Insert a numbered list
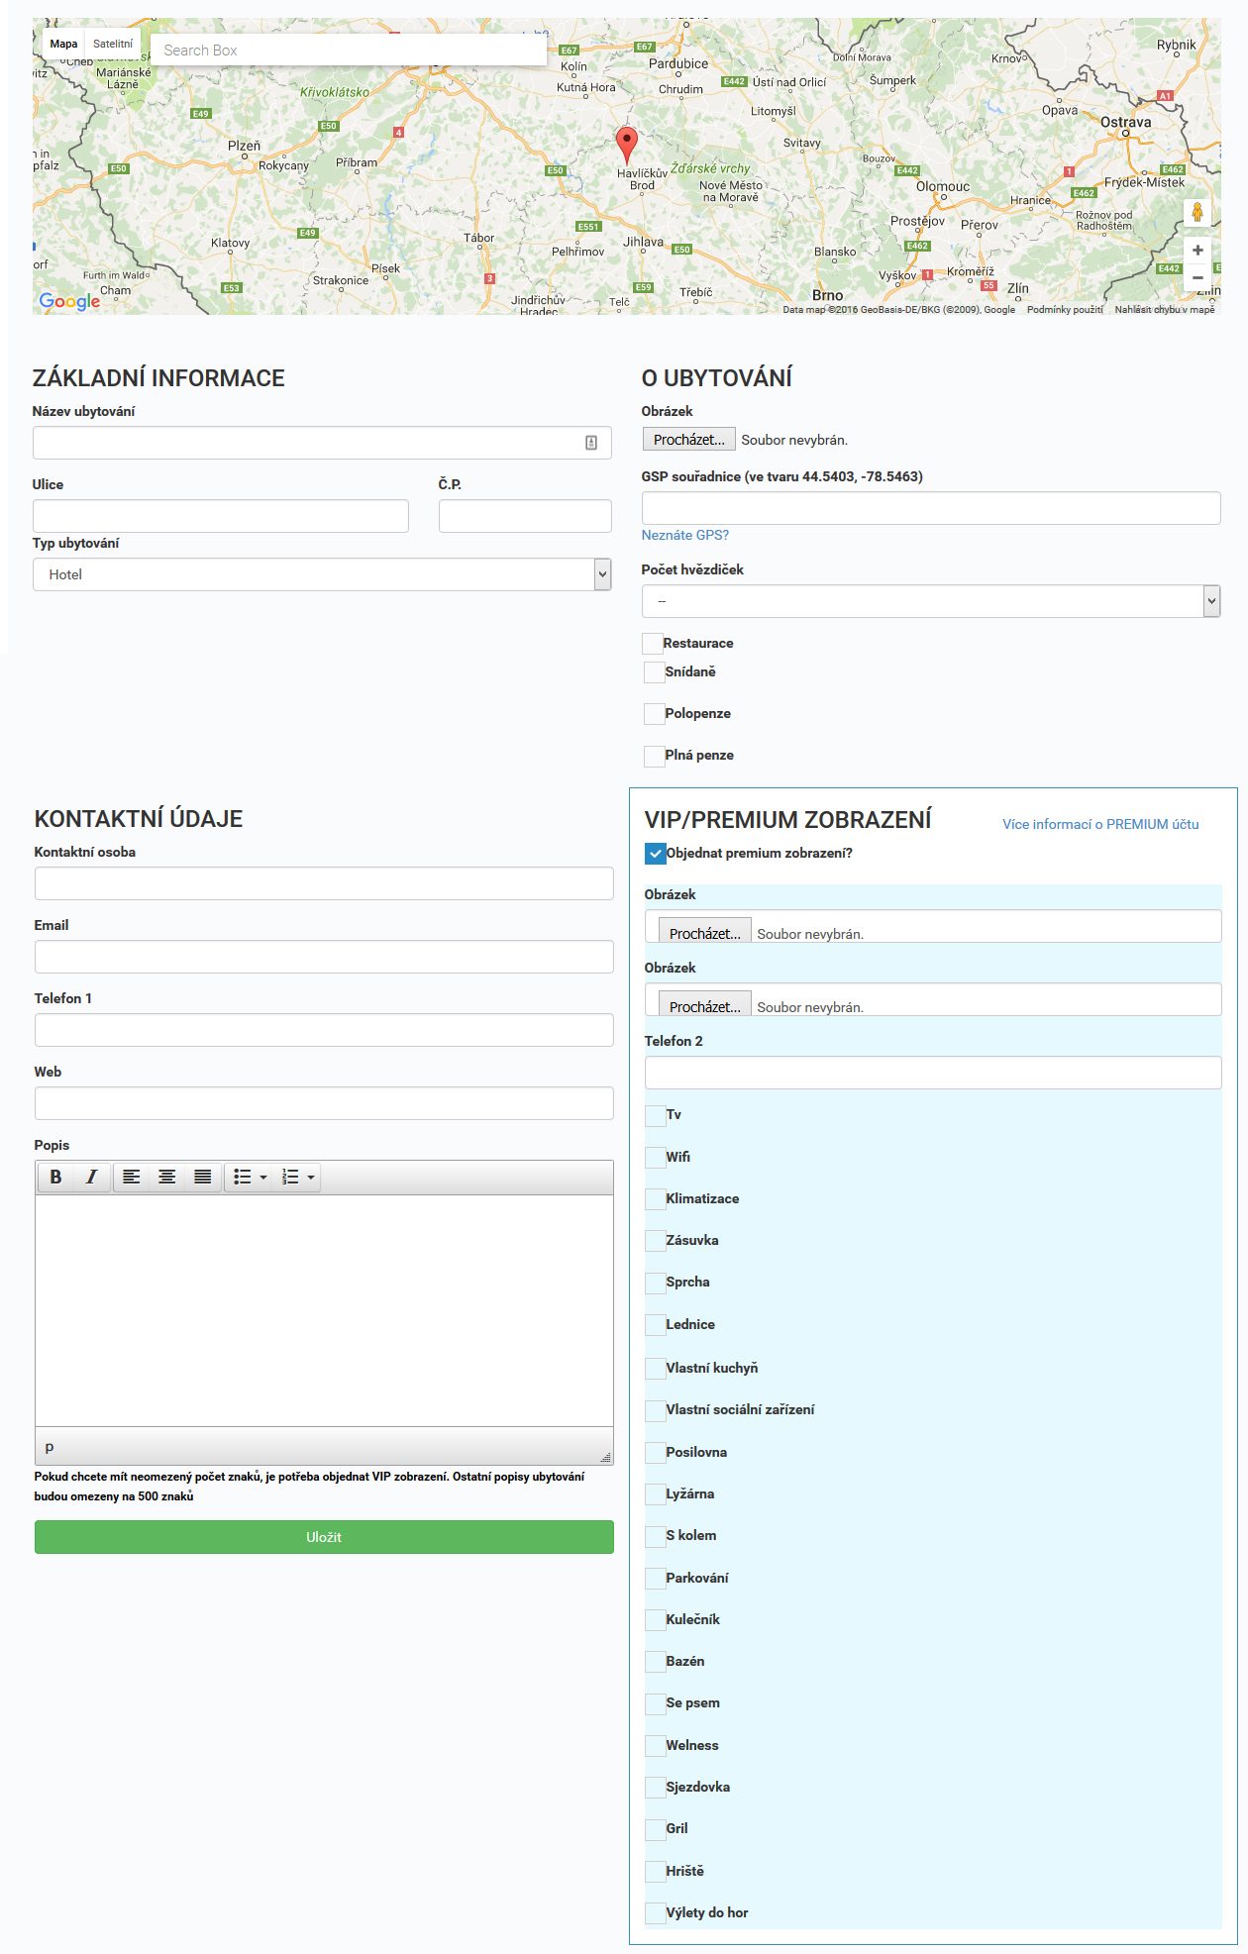 point(290,1177)
